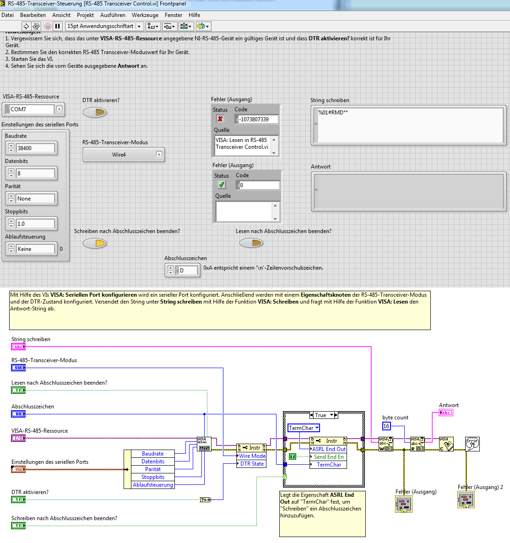Screen dimensions: 510x543
Task: Click the VISA-RS-485-Ressource I/O terminal
Action: [x=18, y=438]
